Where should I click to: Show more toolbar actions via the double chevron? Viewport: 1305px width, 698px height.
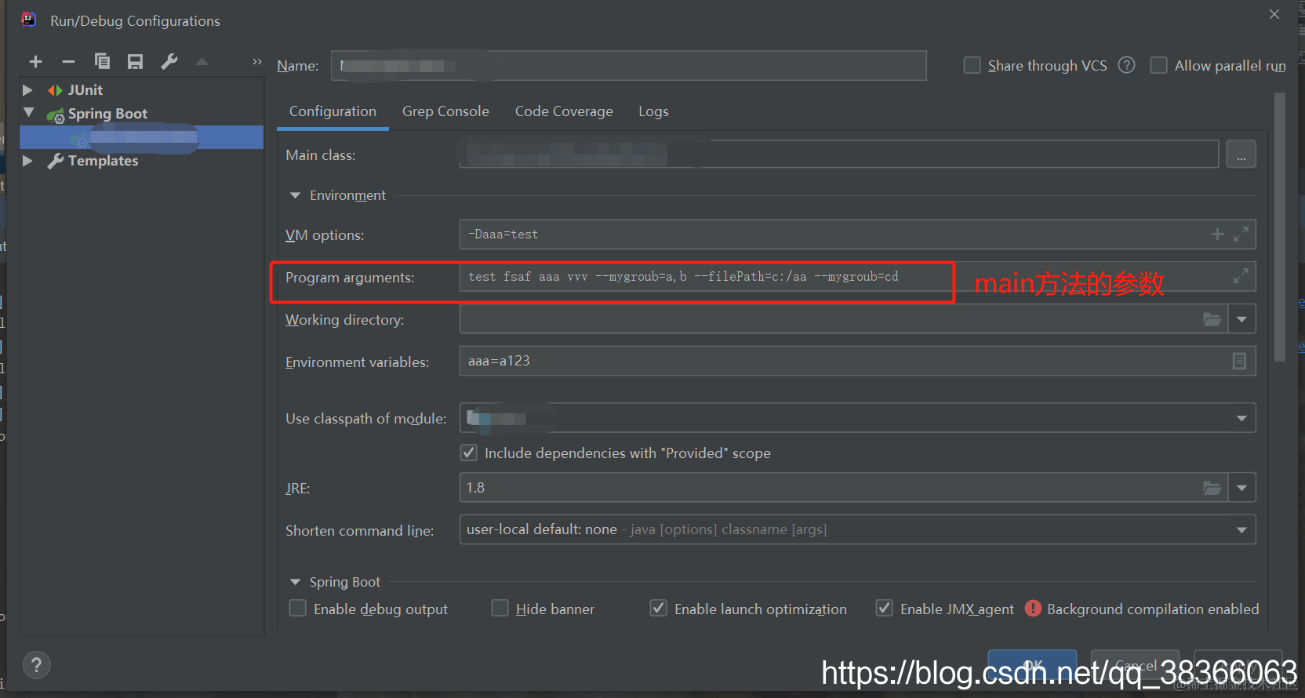[x=256, y=62]
